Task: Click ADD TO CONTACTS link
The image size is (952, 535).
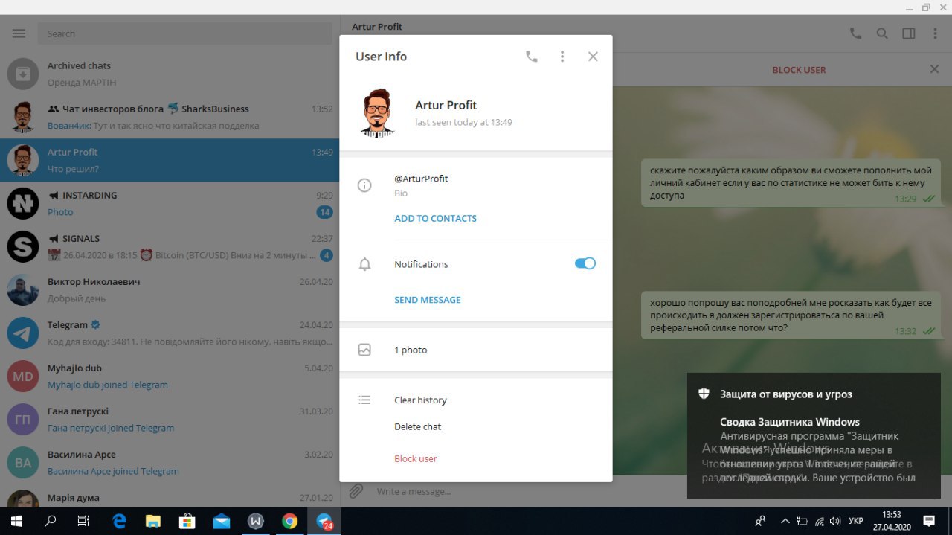Action: tap(435, 218)
